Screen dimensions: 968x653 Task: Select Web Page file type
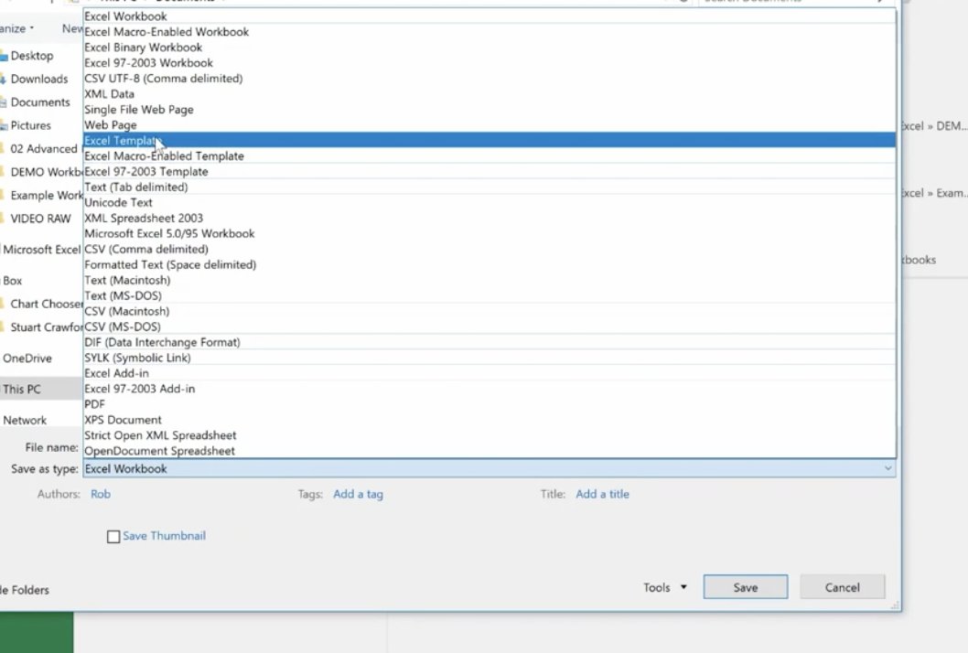pyautogui.click(x=489, y=124)
